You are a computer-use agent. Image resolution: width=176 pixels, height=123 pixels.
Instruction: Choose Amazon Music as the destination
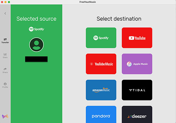(101, 90)
